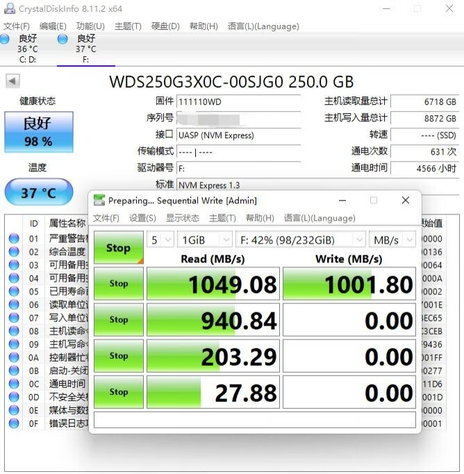Click drive title WDS250G3X0C-00SJG0 250.0 GB
Screen dimensions: 464x474
coord(231,82)
